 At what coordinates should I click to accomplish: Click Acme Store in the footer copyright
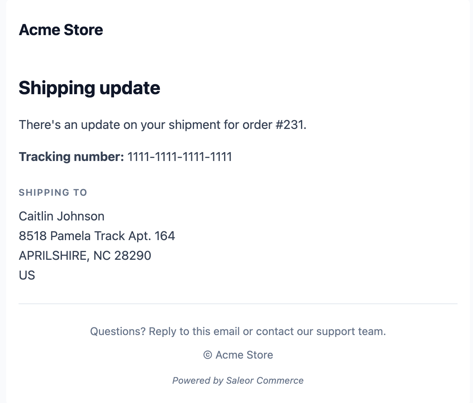244,355
